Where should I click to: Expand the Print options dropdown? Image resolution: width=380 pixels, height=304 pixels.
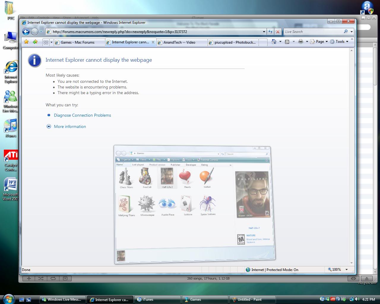tap(307, 42)
